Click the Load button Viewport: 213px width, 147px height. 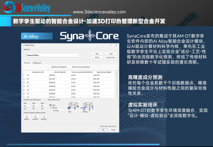click(110, 54)
